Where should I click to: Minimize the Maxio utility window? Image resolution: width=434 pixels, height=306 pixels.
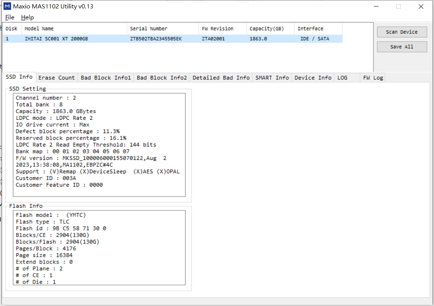point(376,7)
